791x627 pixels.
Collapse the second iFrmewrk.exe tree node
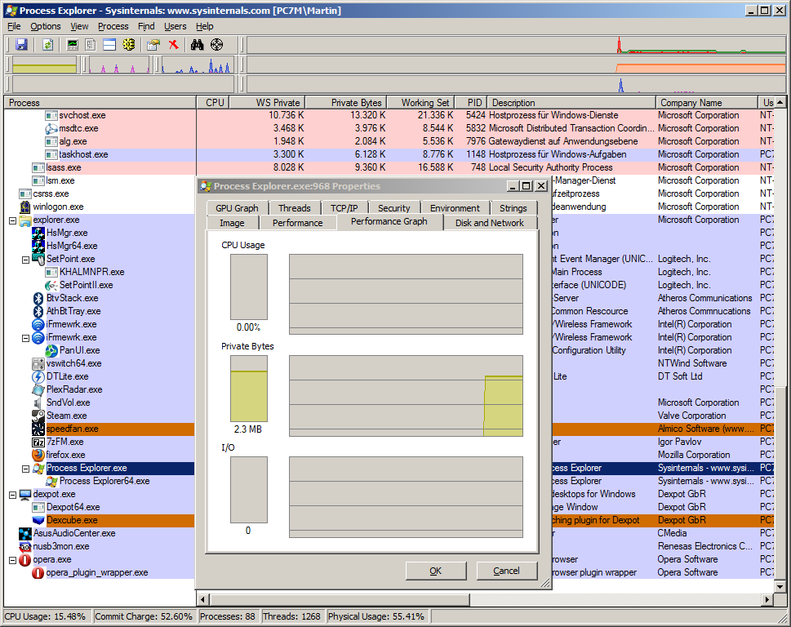26,338
